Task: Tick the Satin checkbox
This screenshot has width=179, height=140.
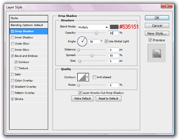Action: [x=12, y=74]
